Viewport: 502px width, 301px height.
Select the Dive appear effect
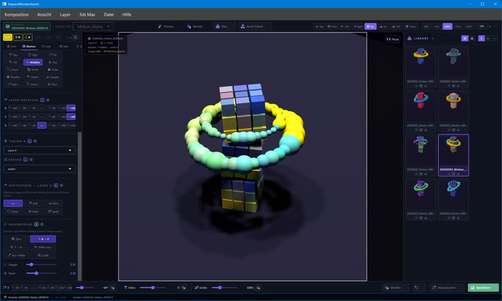[x=53, y=203]
